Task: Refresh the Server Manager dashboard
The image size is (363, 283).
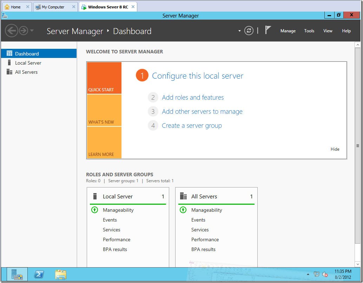Action: pos(249,31)
